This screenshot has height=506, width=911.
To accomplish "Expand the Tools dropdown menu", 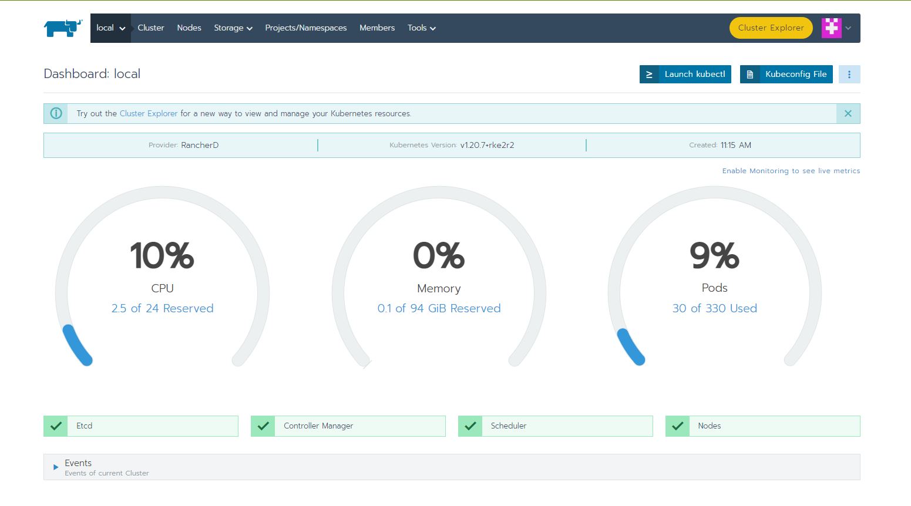I will pyautogui.click(x=422, y=28).
